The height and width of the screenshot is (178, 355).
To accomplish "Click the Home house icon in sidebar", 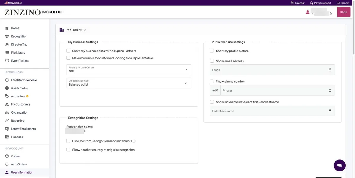I will pos(7,28).
